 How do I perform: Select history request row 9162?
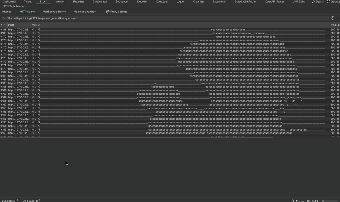tap(170, 97)
